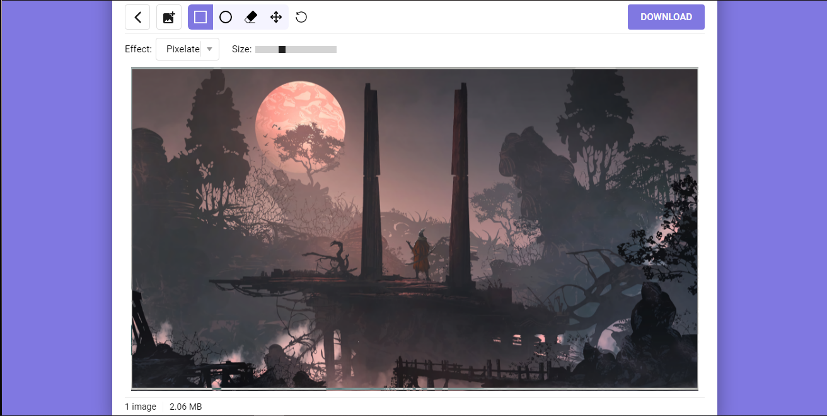Click the DOWNLOAD button
827x416 pixels.
coord(666,17)
